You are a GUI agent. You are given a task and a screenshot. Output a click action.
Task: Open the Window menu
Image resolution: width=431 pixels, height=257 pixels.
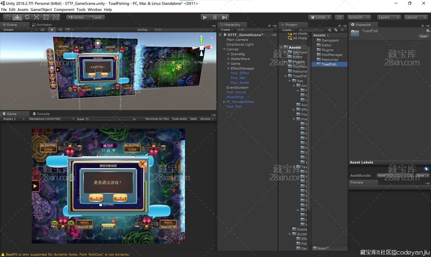point(95,9)
